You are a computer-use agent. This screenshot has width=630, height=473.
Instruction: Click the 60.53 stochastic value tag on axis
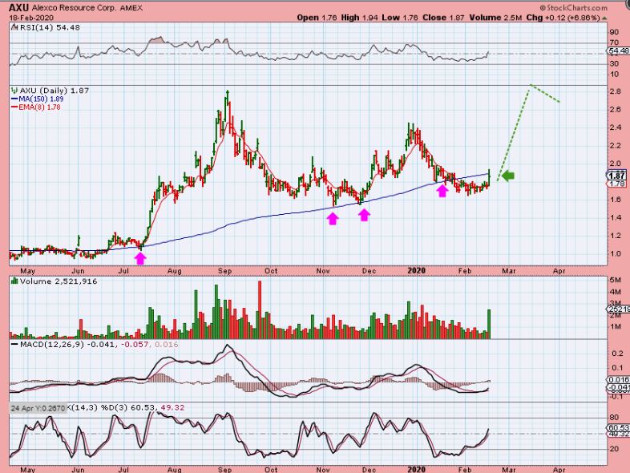pos(618,428)
